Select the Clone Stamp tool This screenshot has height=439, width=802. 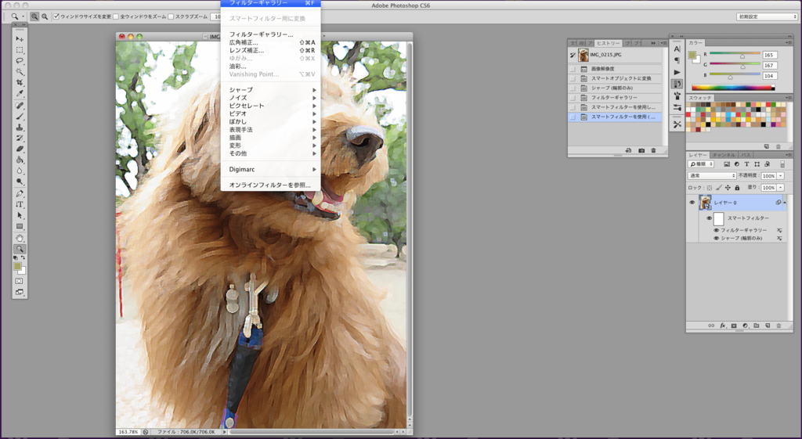click(x=20, y=128)
